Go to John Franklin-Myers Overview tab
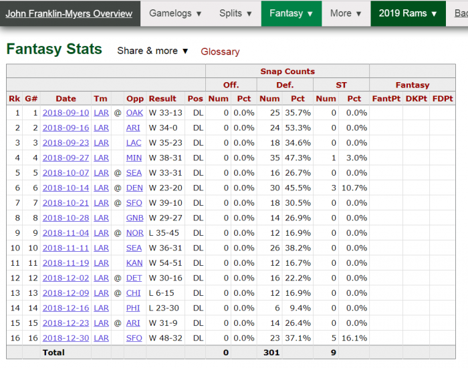The width and height of the screenshot is (468, 368). 70,13
